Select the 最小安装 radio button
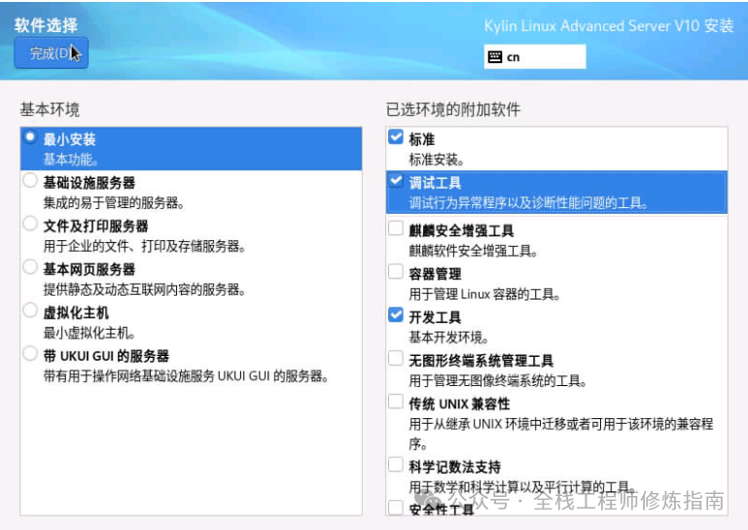The image size is (748, 530). (30, 137)
